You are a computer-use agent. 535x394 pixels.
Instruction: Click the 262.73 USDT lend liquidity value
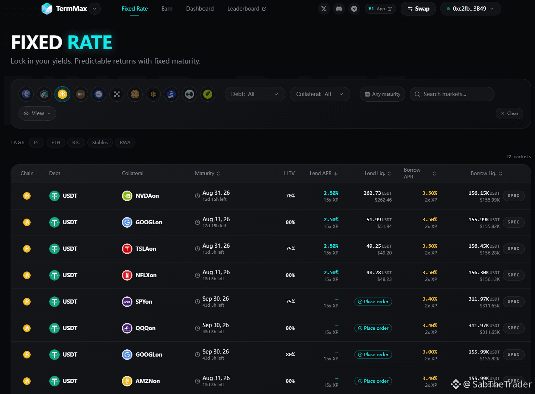[x=378, y=193]
